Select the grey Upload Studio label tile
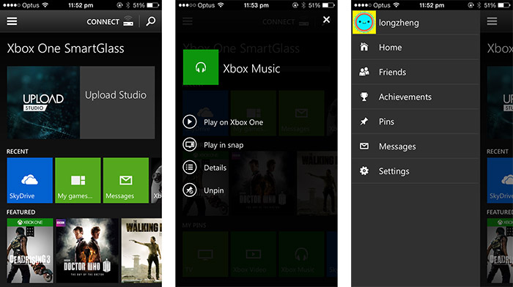The height and width of the screenshot is (287, 513). tap(117, 102)
